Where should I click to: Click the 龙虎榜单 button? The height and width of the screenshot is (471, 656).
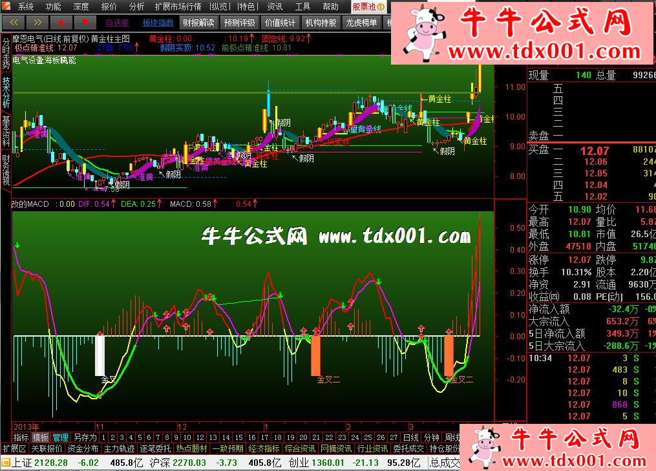(361, 23)
